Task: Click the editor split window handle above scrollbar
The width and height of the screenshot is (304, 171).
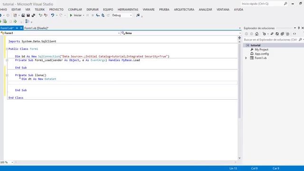Action: tap(239, 38)
